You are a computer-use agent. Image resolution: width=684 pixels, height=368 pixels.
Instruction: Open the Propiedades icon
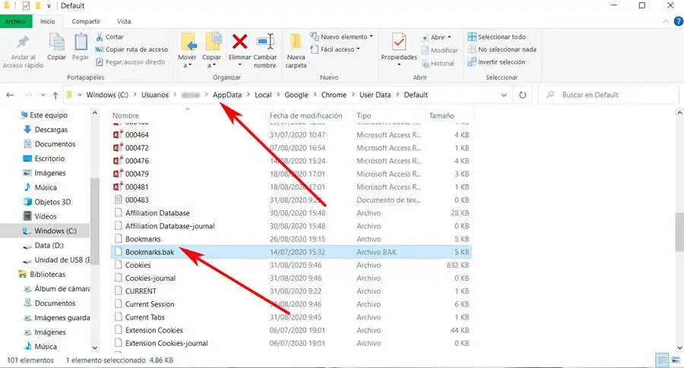tap(399, 42)
